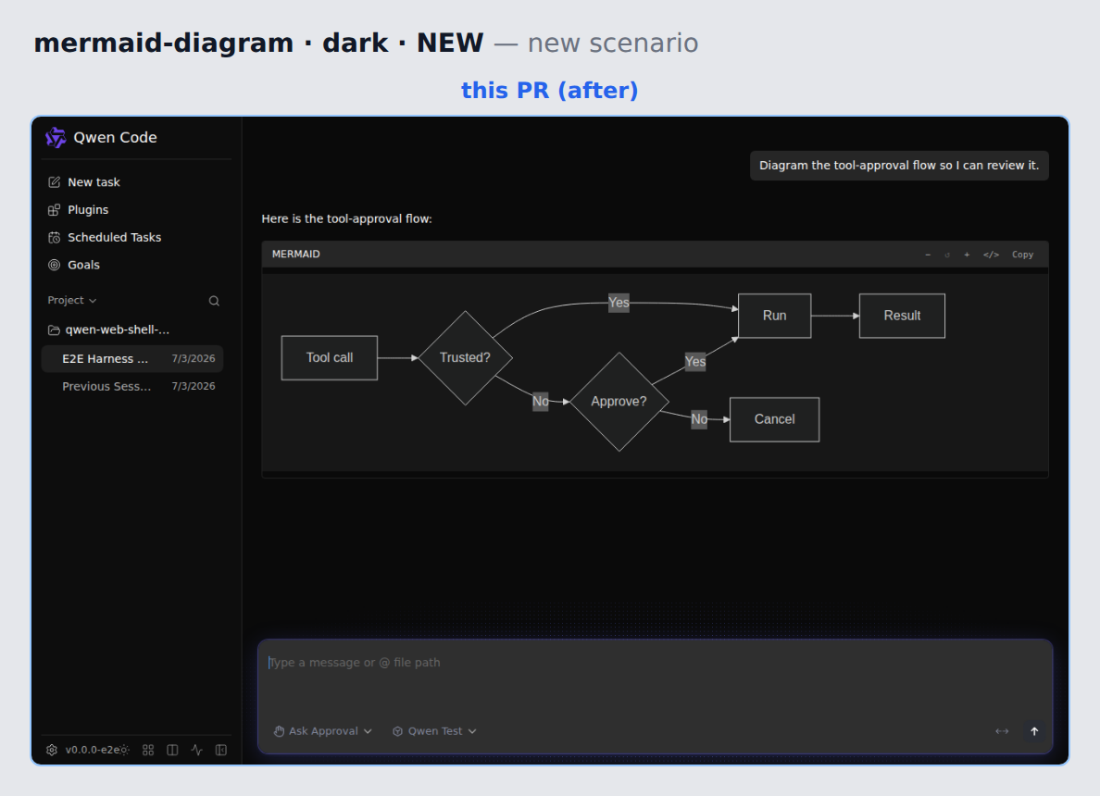Open the Qwen Test model dropdown
This screenshot has width=1100, height=796.
coord(434,731)
